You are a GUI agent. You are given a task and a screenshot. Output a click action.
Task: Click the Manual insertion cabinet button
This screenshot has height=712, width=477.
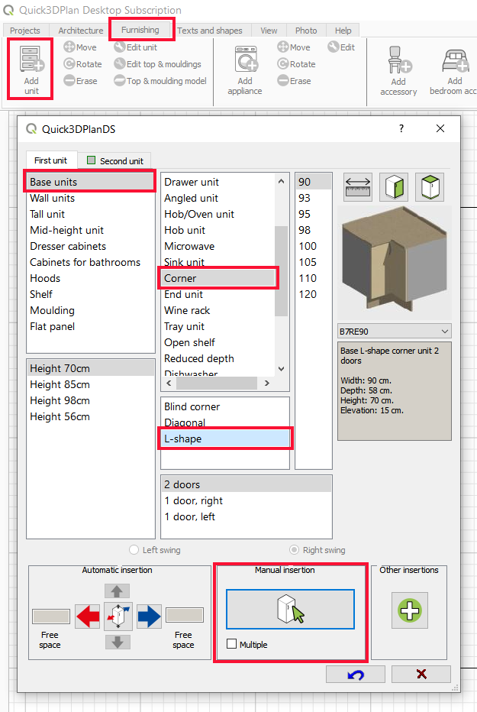(x=290, y=609)
